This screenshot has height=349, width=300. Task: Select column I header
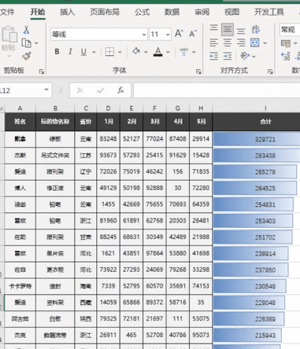click(x=265, y=108)
